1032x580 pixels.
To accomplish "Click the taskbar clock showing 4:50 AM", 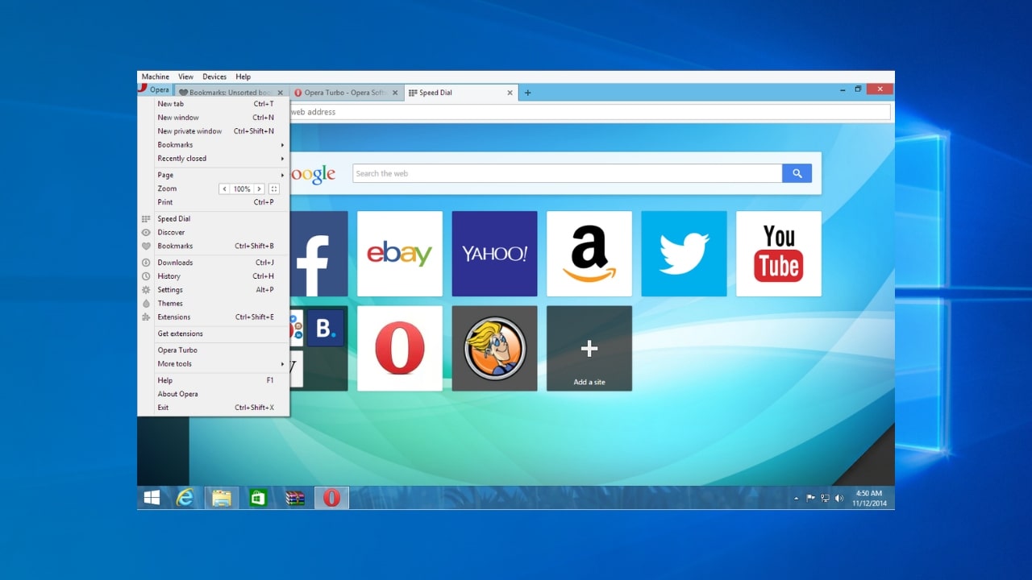I will [869, 499].
